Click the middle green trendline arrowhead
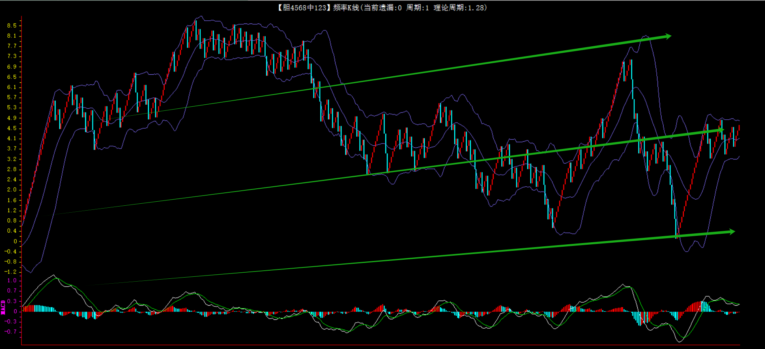The image size is (765, 349). click(720, 130)
